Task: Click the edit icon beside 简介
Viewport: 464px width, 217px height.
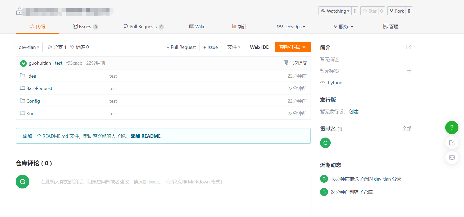Action: click(x=409, y=47)
